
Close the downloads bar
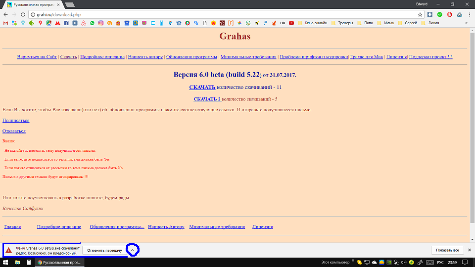click(470, 250)
